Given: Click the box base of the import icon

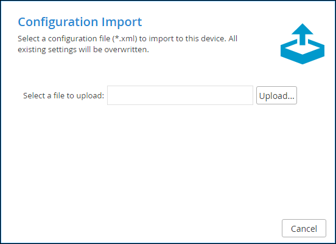Looking at the screenshot, I should [303, 52].
